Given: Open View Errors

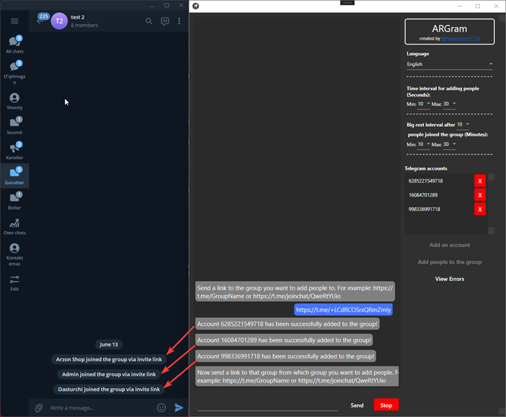Looking at the screenshot, I should (x=450, y=279).
